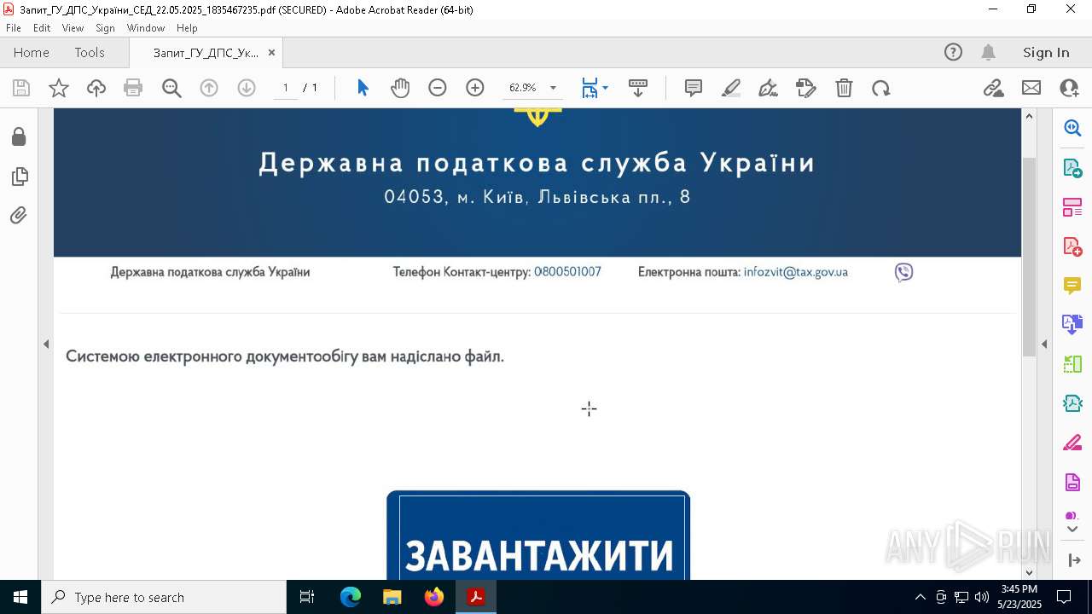Click the upload to cloud icon
Image resolution: width=1092 pixels, height=614 pixels.
96,88
